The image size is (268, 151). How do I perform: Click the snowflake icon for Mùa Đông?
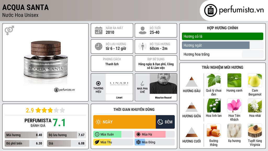point(138,142)
